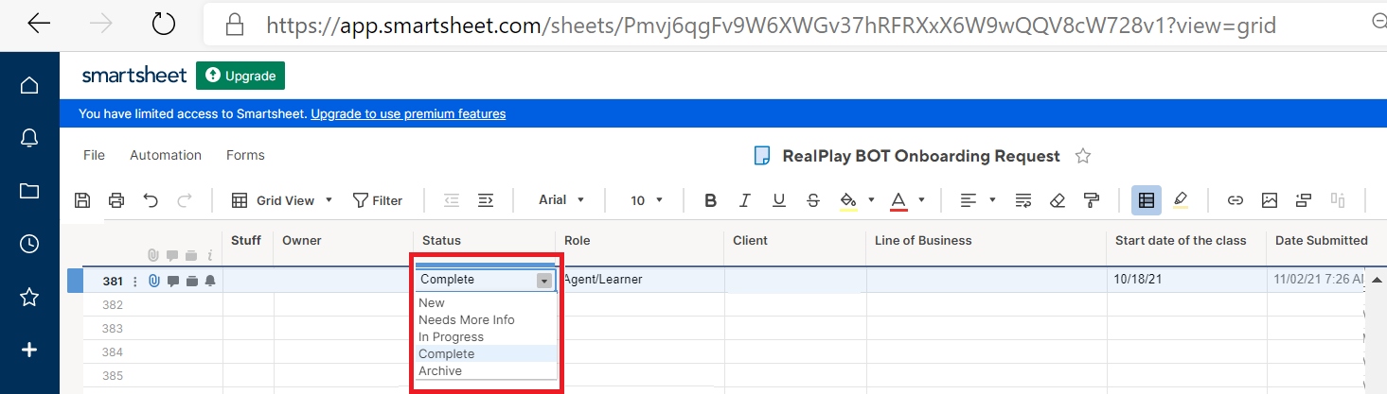
Task: Select Needs More Info in the Status list
Action: 467,320
